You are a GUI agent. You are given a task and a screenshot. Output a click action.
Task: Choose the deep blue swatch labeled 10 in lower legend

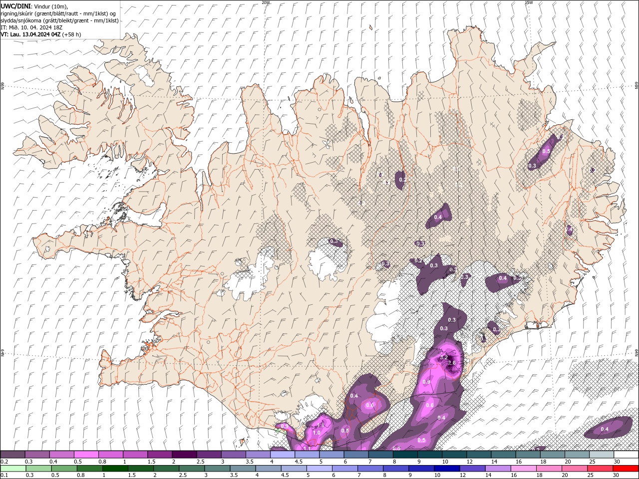coord(446,469)
